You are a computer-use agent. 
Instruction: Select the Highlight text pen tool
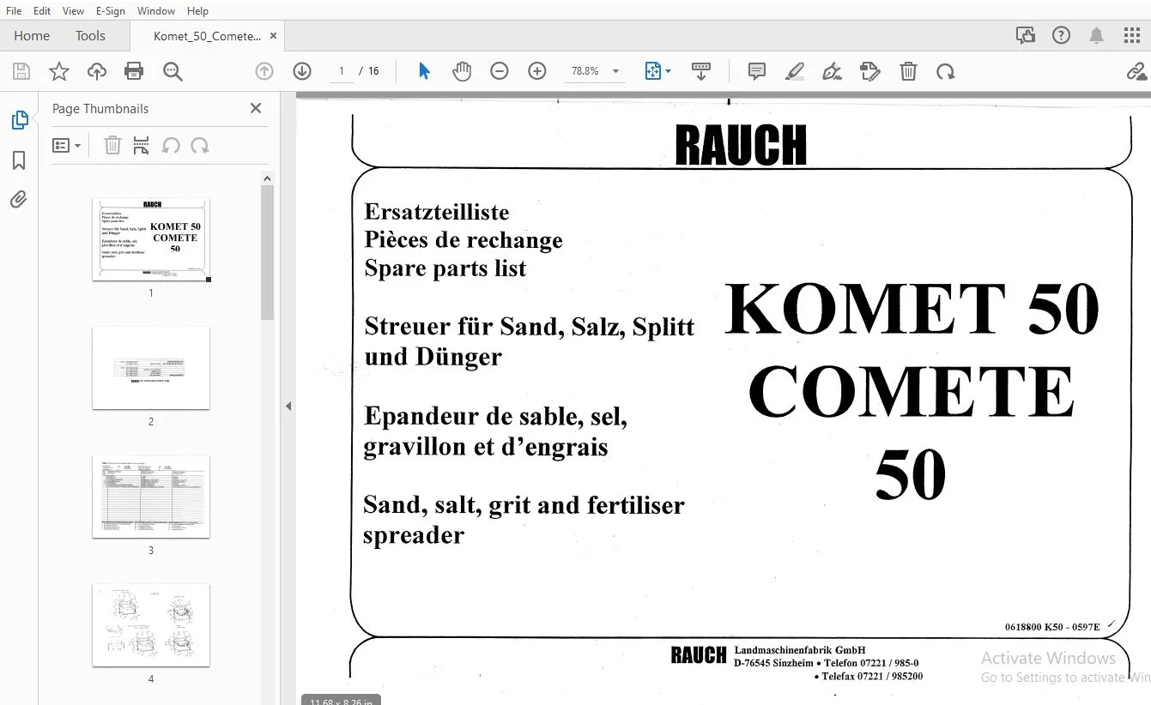[795, 71]
